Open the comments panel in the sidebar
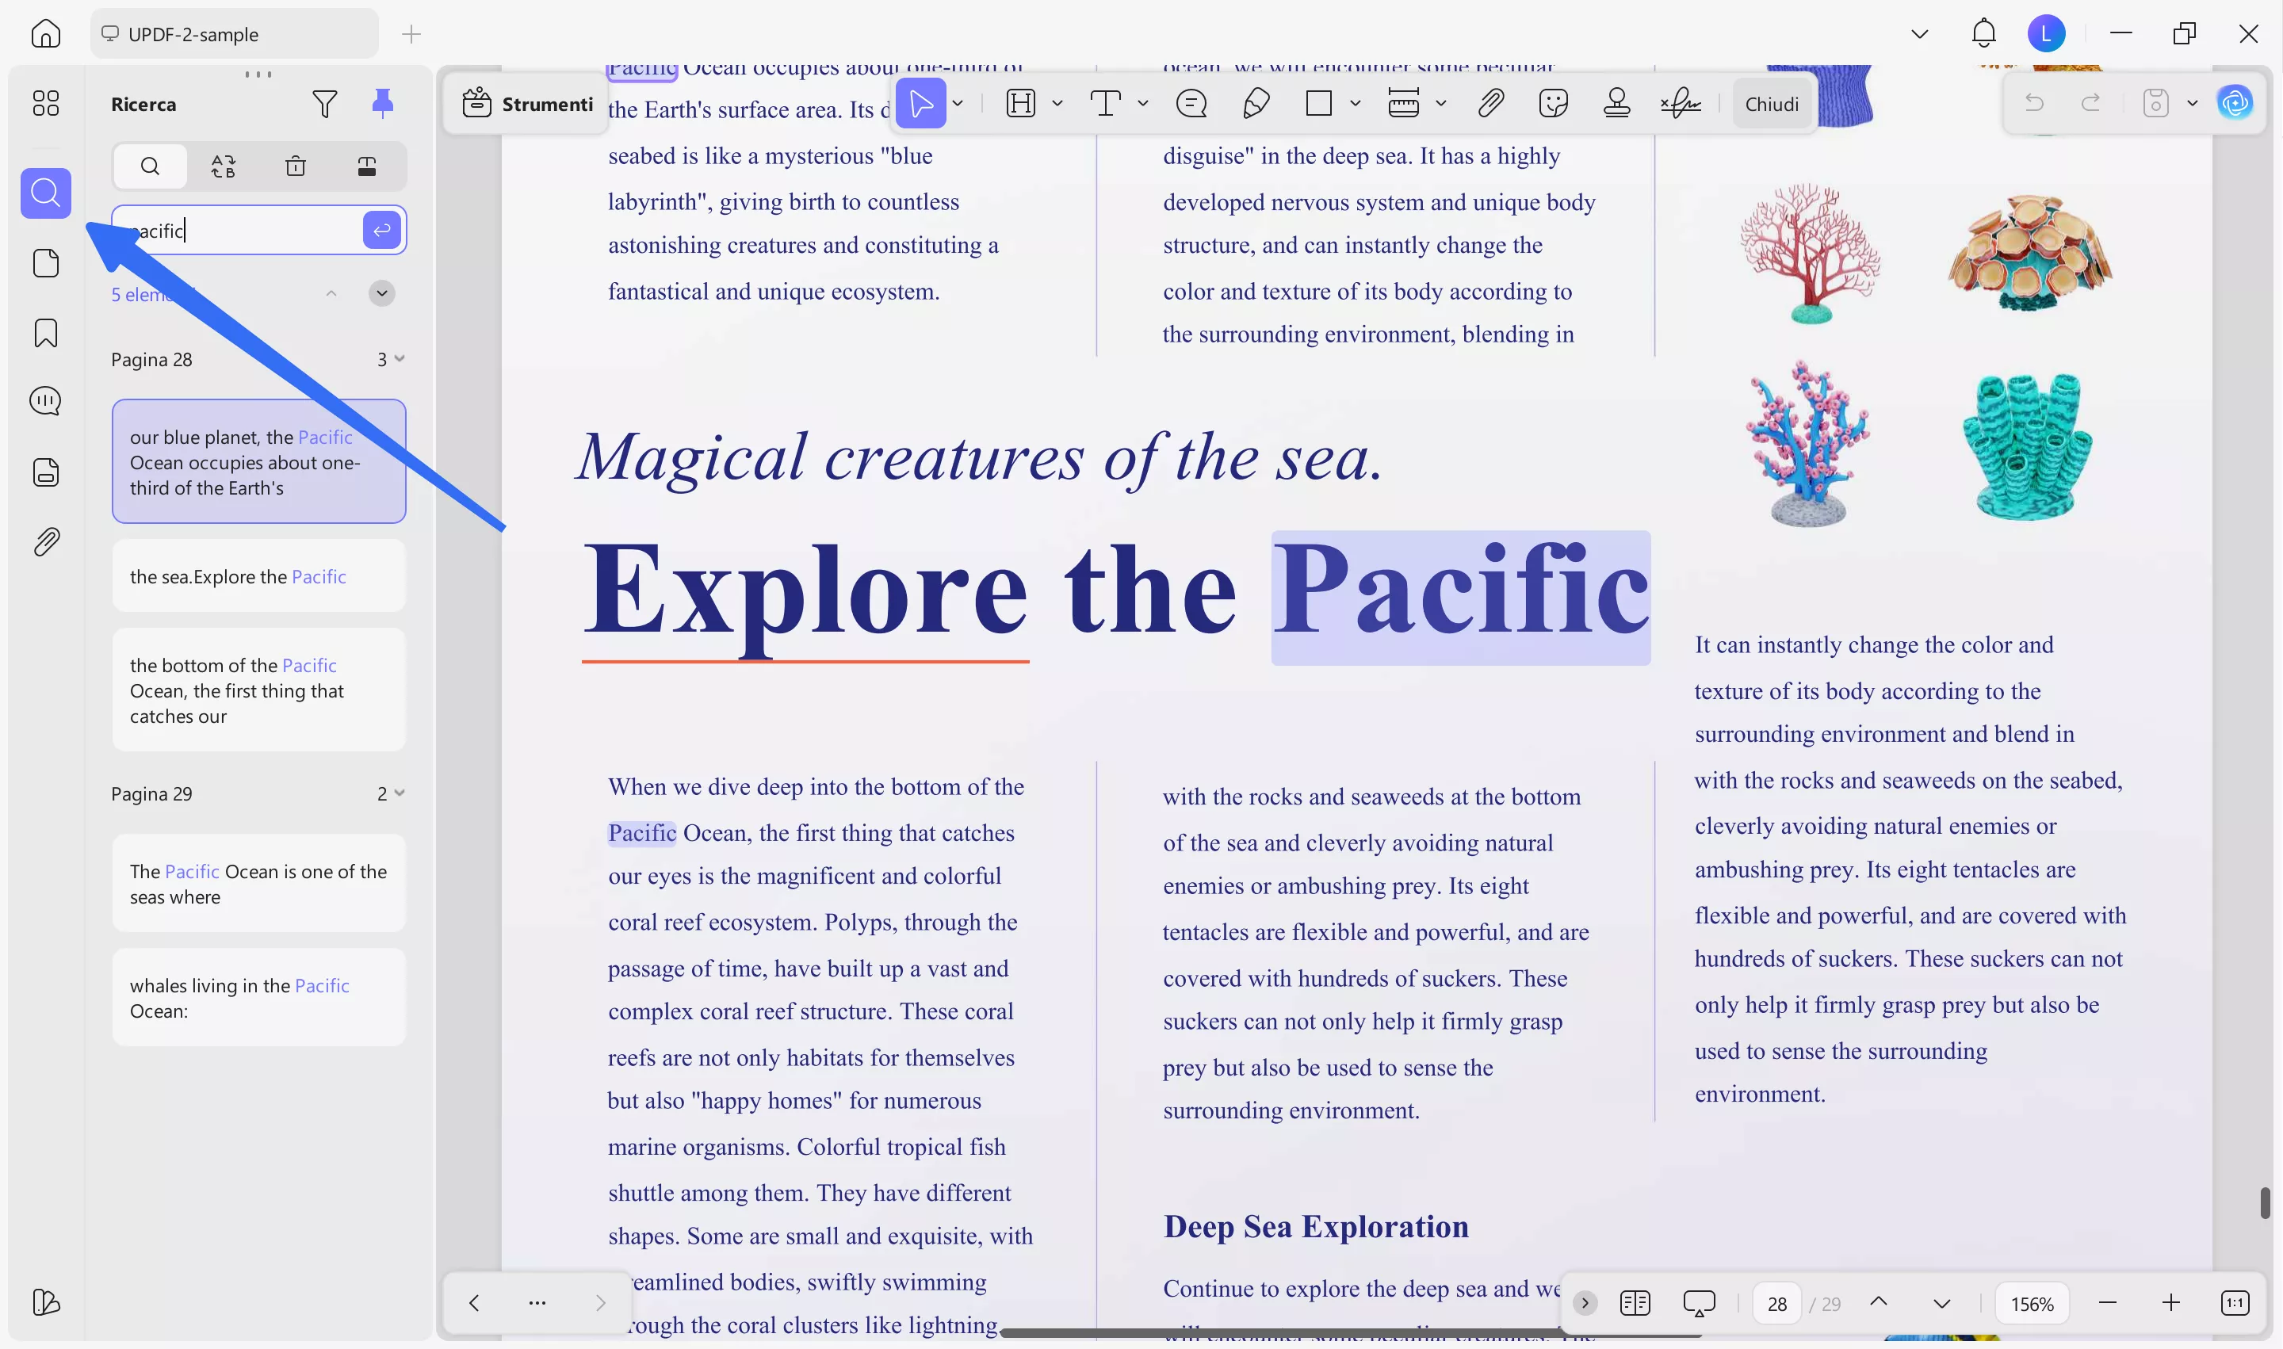The height and width of the screenshot is (1349, 2283). point(44,400)
